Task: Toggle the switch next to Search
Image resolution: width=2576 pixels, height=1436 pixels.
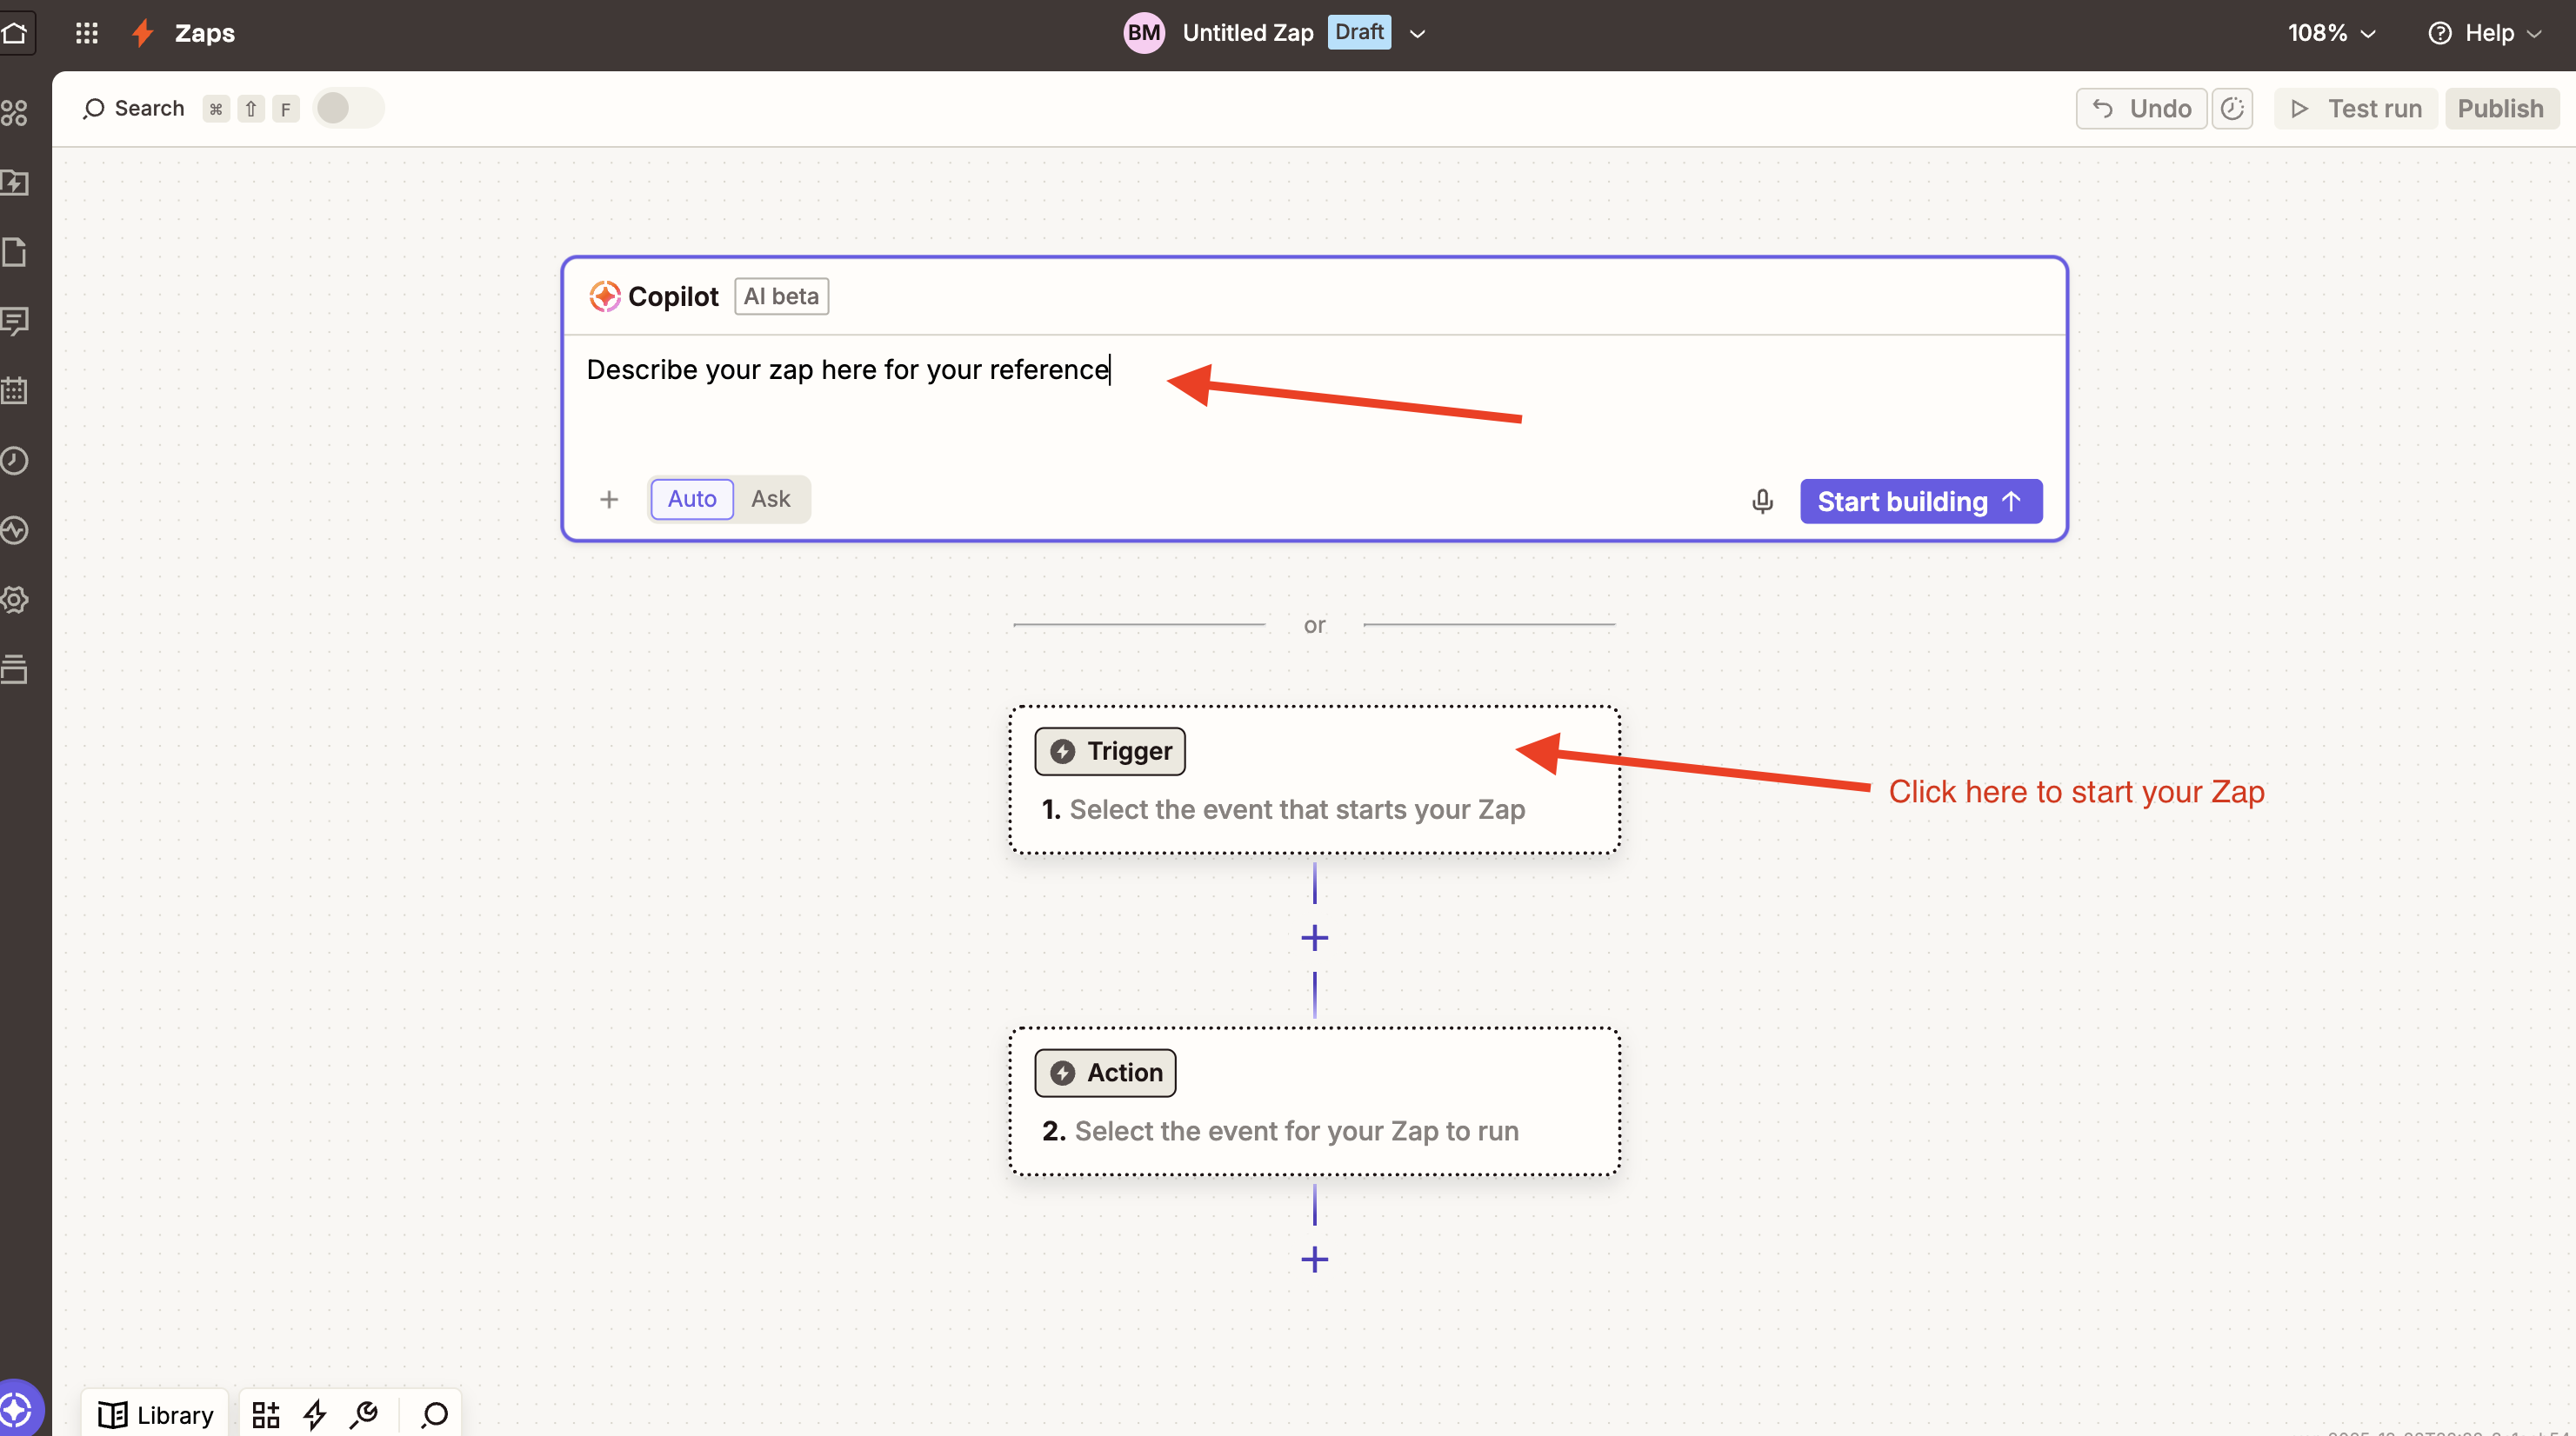Action: point(347,108)
